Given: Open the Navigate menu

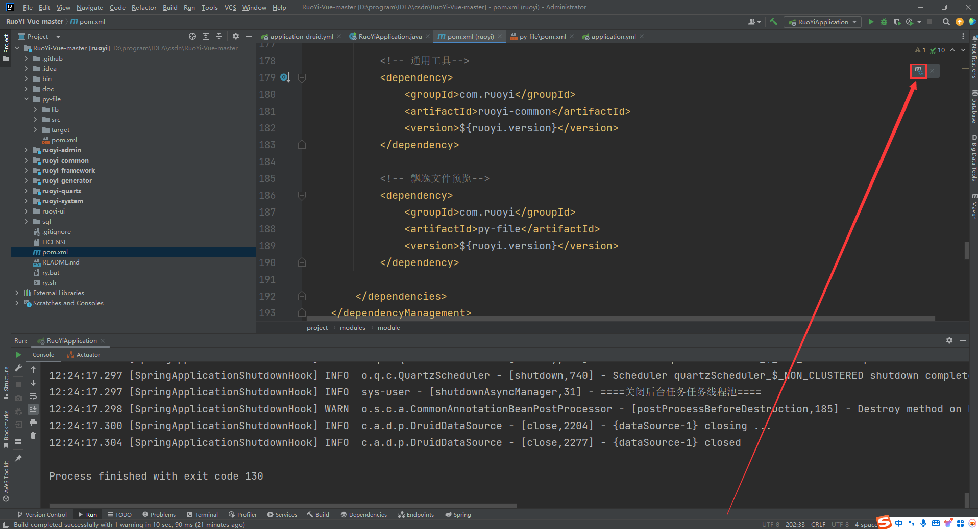Looking at the screenshot, I should 90,7.
